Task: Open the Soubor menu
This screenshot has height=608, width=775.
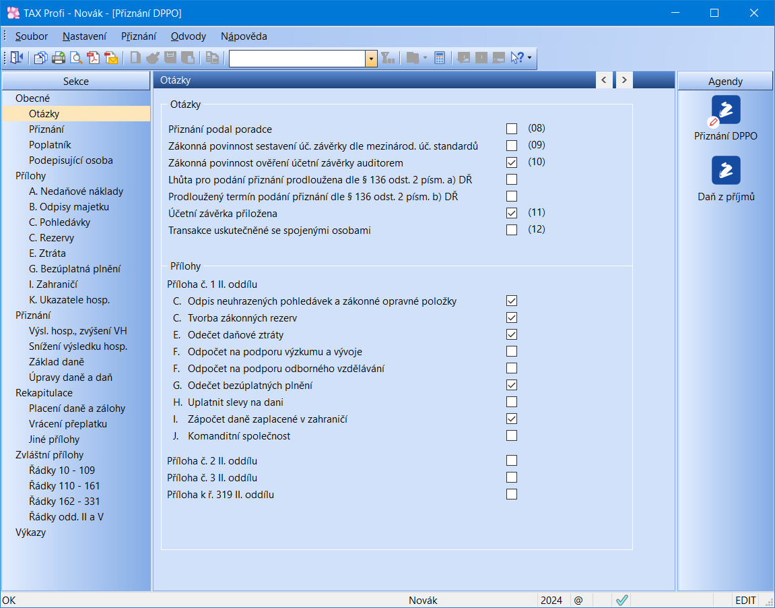Action: tap(32, 36)
